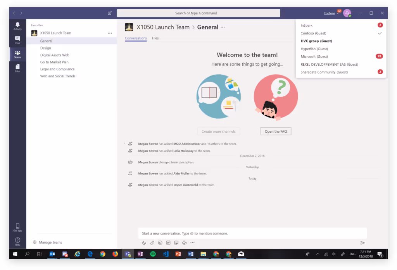Screen dimensions: 397x270
Task: Go back with the left arrow
Action: pyautogui.click(x=14, y=13)
